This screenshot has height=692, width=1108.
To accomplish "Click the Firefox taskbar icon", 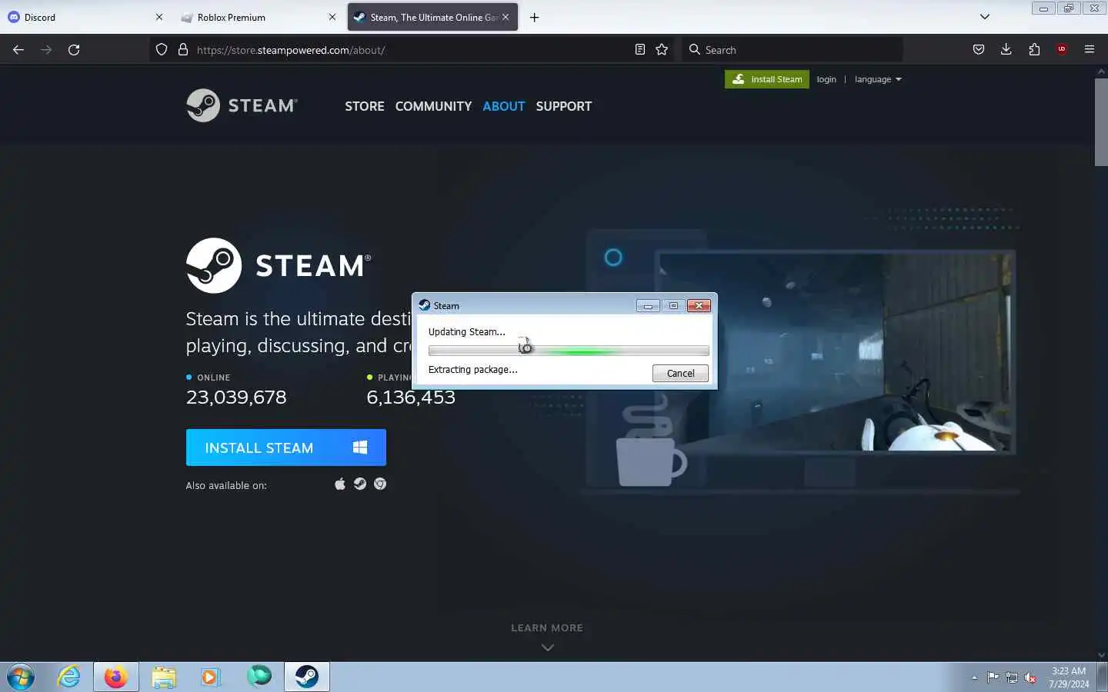I will 116,677.
